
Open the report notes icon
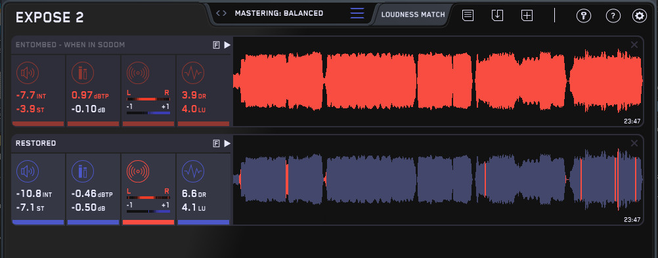(x=468, y=16)
